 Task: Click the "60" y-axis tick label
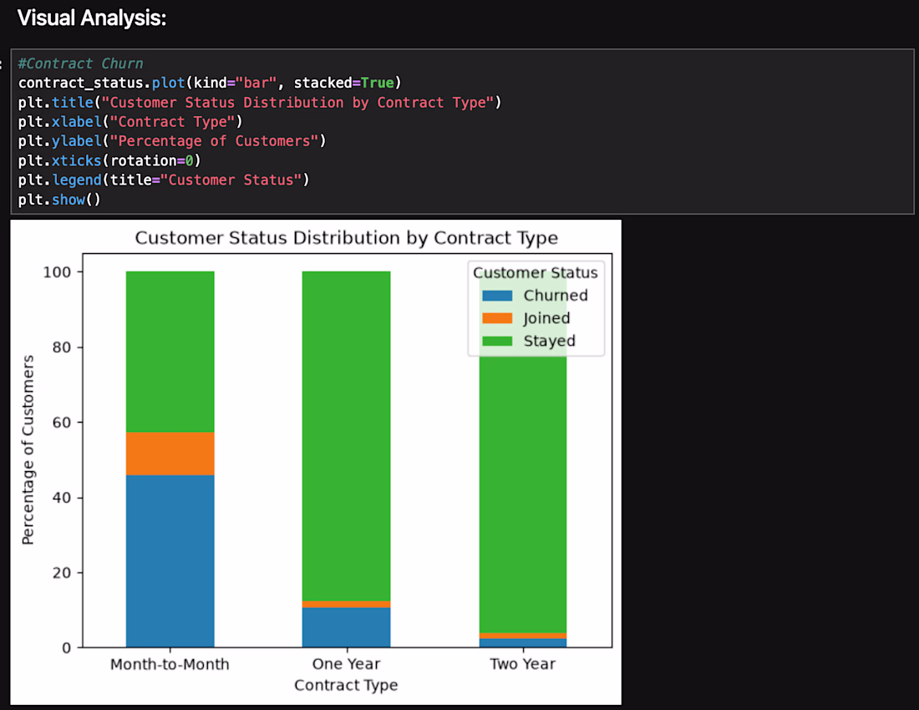[x=62, y=423]
